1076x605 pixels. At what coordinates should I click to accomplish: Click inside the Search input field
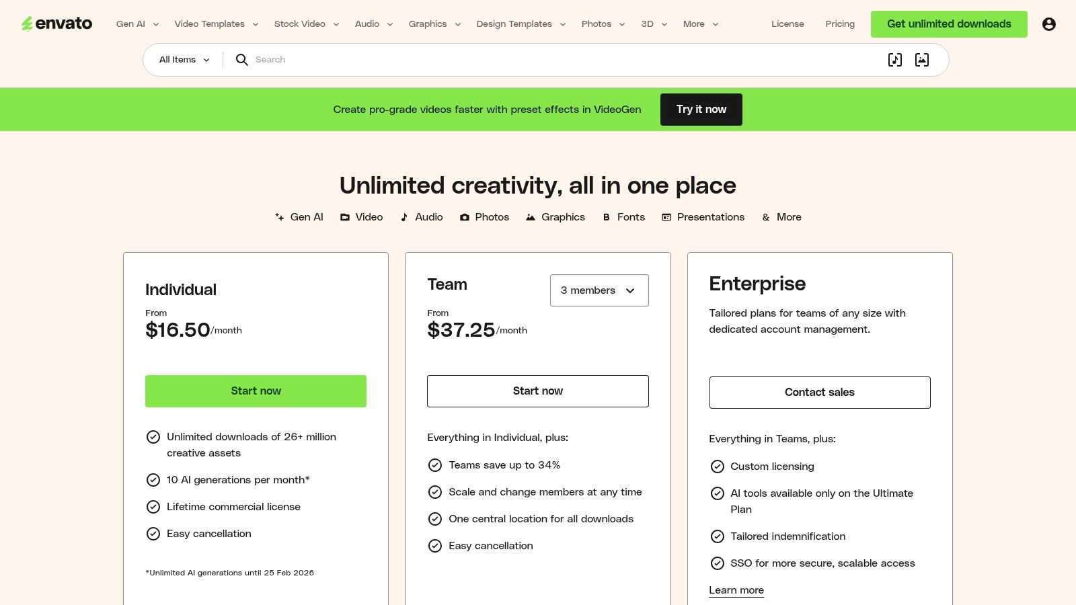[403, 60]
